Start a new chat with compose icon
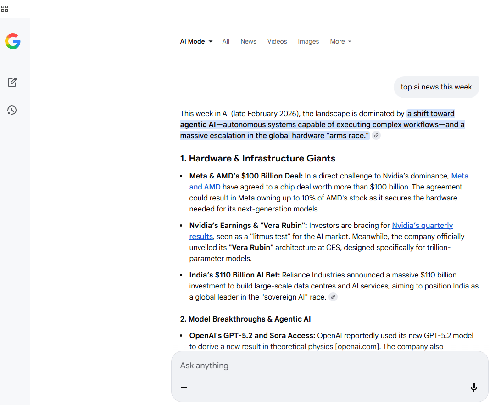 click(12, 82)
